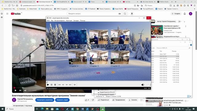Go back in the browser
The width and height of the screenshot is (197, 111).
click(2, 6)
